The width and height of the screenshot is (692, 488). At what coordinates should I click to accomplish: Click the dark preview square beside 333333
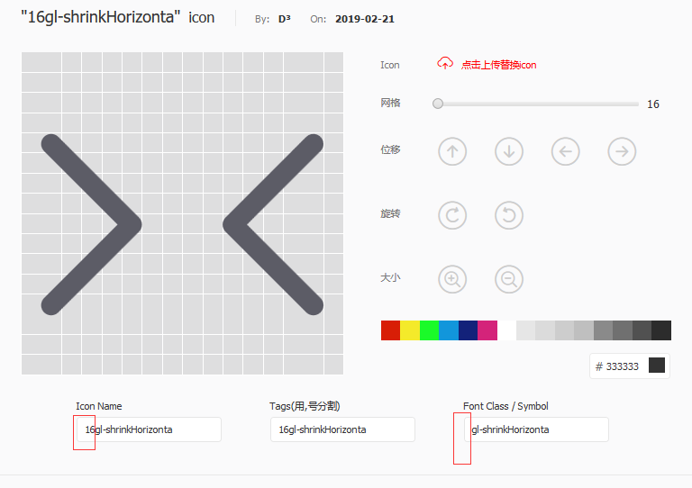click(x=657, y=366)
